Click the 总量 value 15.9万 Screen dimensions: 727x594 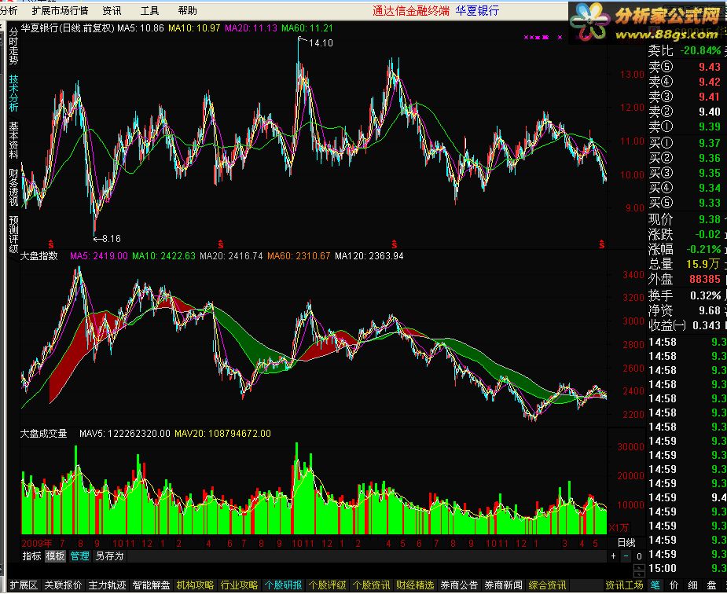(703, 264)
